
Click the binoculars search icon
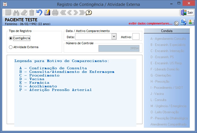tap(16, 13)
